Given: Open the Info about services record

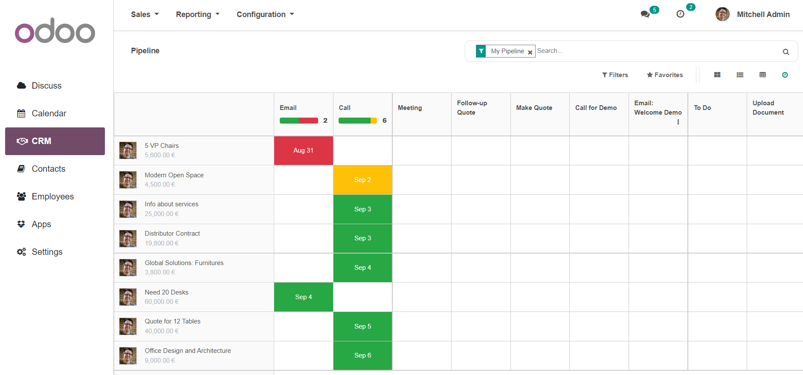Looking at the screenshot, I should click(171, 204).
